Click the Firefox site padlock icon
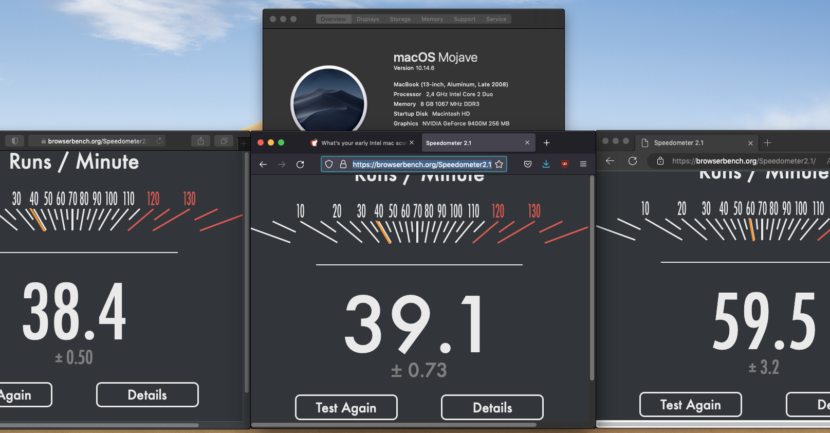830x433 pixels. point(343,164)
